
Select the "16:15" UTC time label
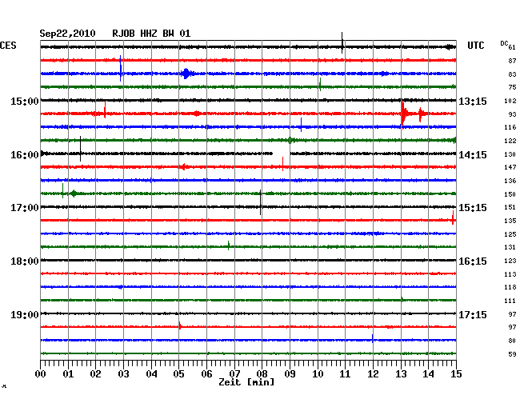[x=473, y=261]
